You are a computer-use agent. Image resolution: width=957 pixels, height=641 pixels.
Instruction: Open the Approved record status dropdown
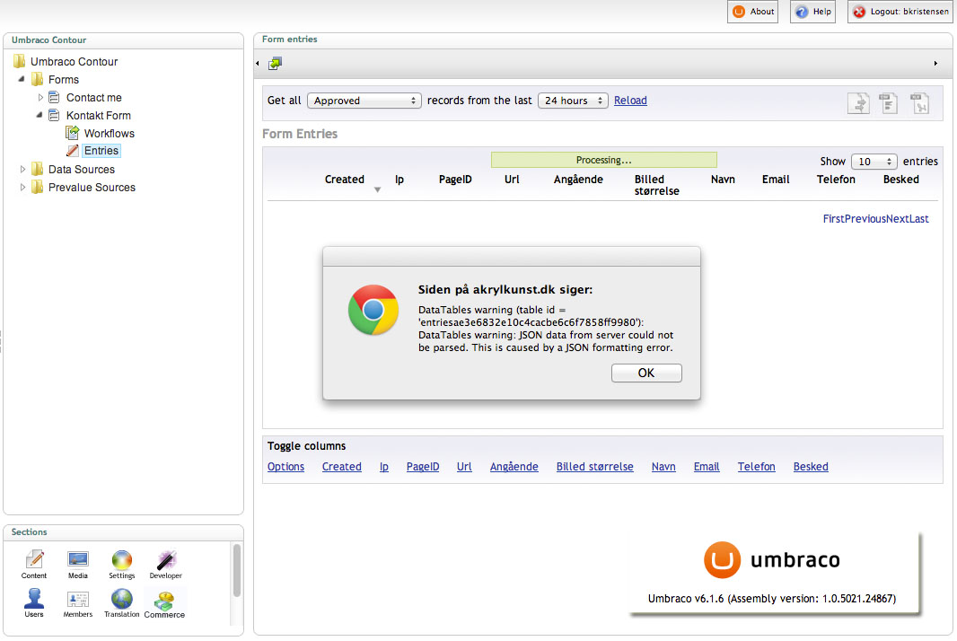[x=364, y=101]
